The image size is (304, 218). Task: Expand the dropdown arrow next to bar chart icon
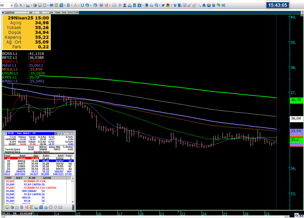click(31, 5)
